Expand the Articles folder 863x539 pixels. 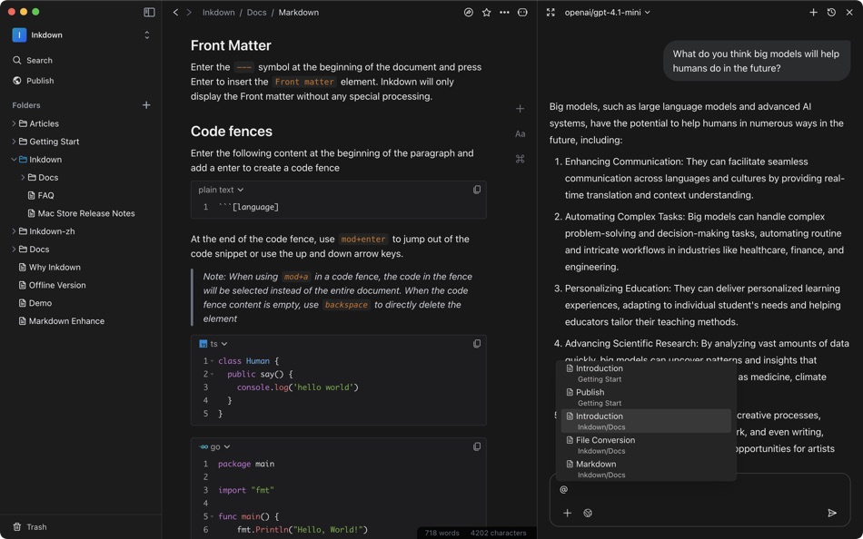point(14,123)
